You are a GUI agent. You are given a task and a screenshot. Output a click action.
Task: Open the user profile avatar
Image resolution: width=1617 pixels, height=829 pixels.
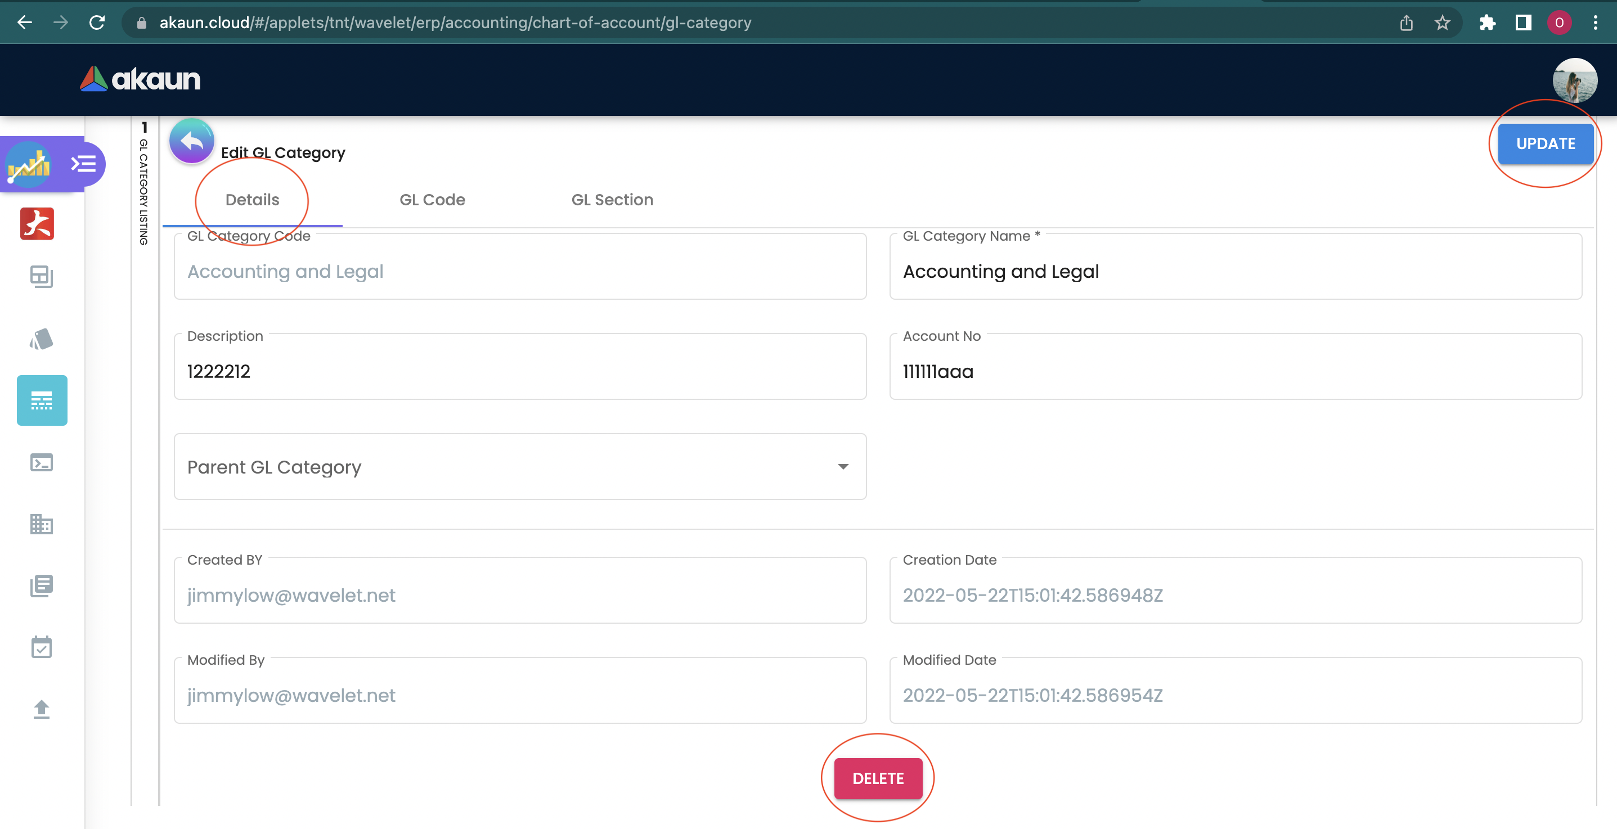[x=1574, y=80]
